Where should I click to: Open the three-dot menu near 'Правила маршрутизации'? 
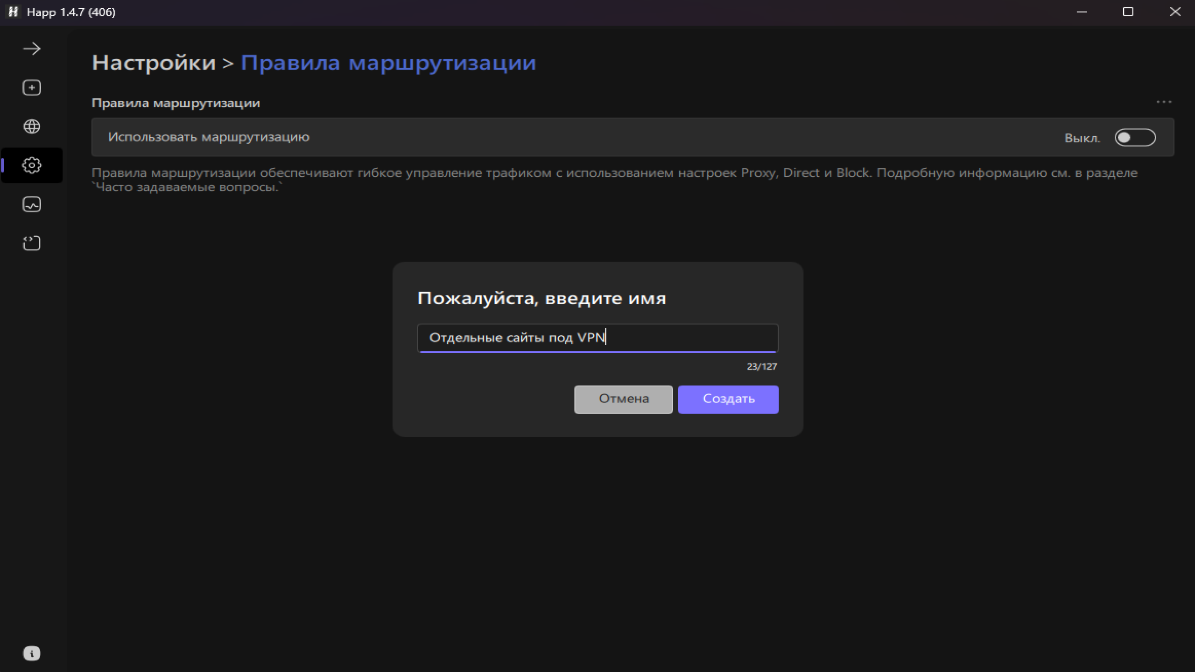[1164, 102]
